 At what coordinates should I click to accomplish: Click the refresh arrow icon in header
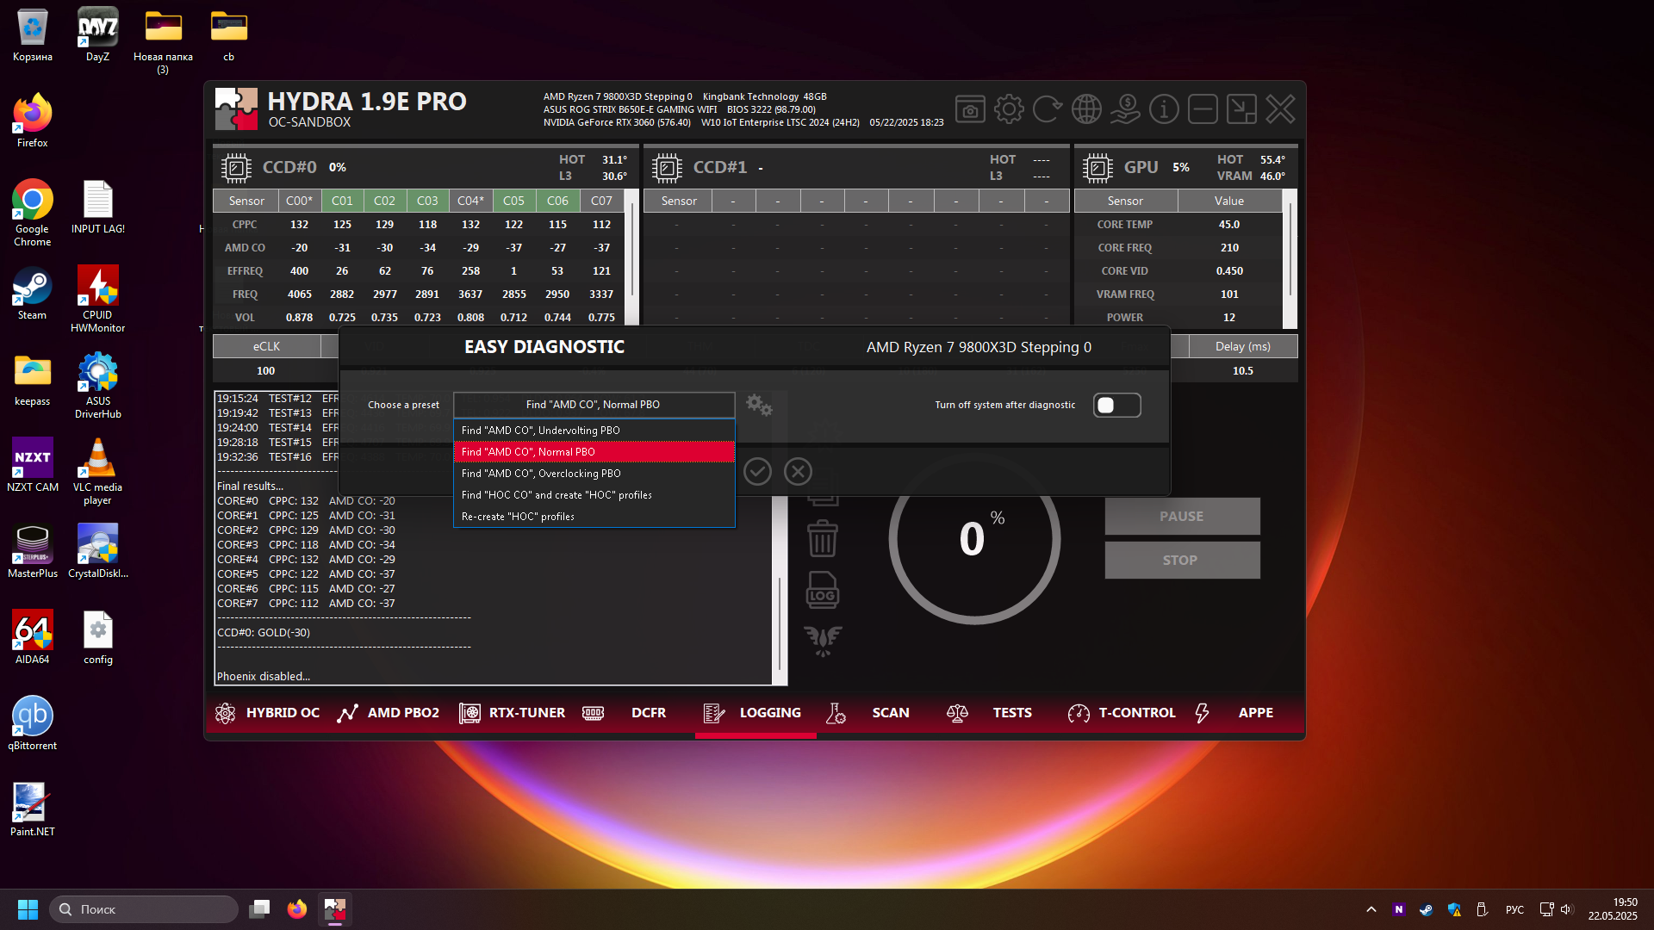[1047, 109]
